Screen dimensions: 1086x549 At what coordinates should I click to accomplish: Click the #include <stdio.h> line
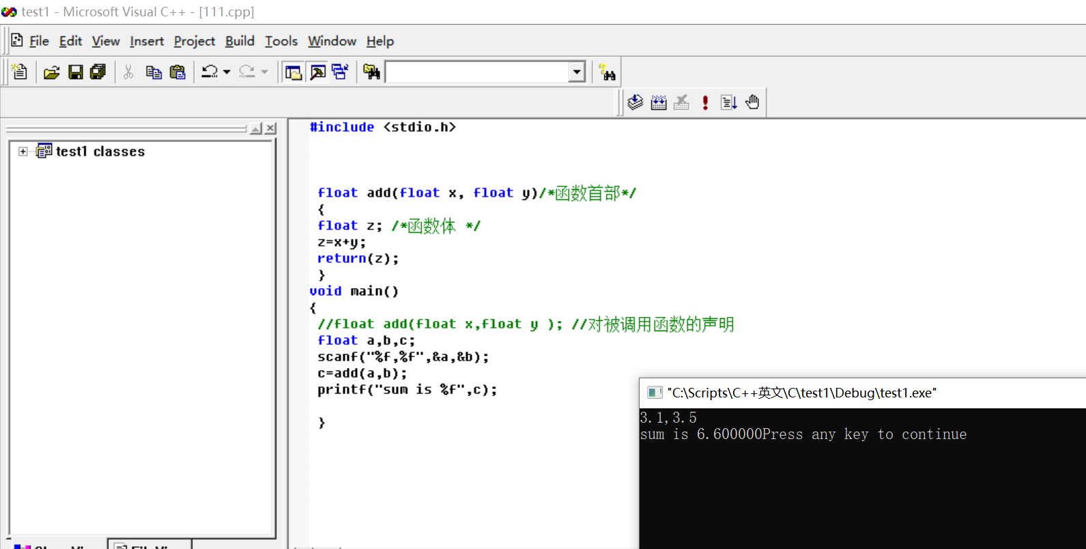(383, 127)
